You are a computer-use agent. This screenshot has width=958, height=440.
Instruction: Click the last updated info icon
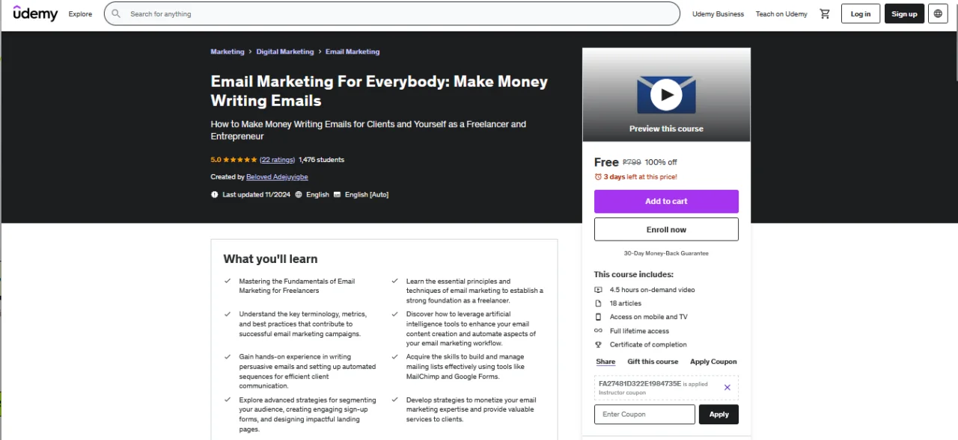215,195
